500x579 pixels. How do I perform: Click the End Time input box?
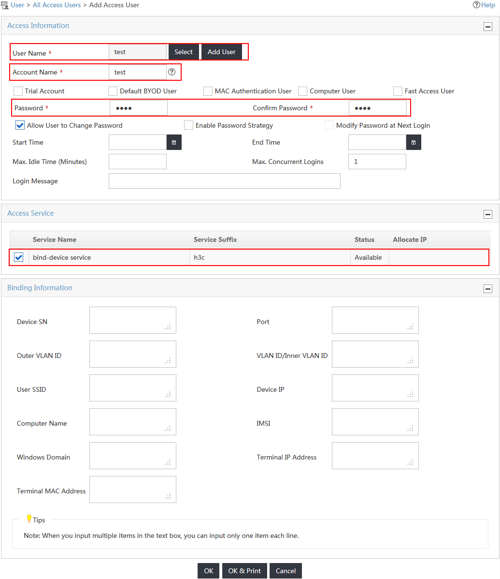377,142
